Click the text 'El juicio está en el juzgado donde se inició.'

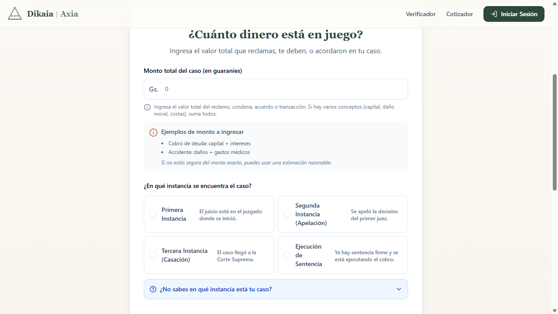(x=231, y=215)
